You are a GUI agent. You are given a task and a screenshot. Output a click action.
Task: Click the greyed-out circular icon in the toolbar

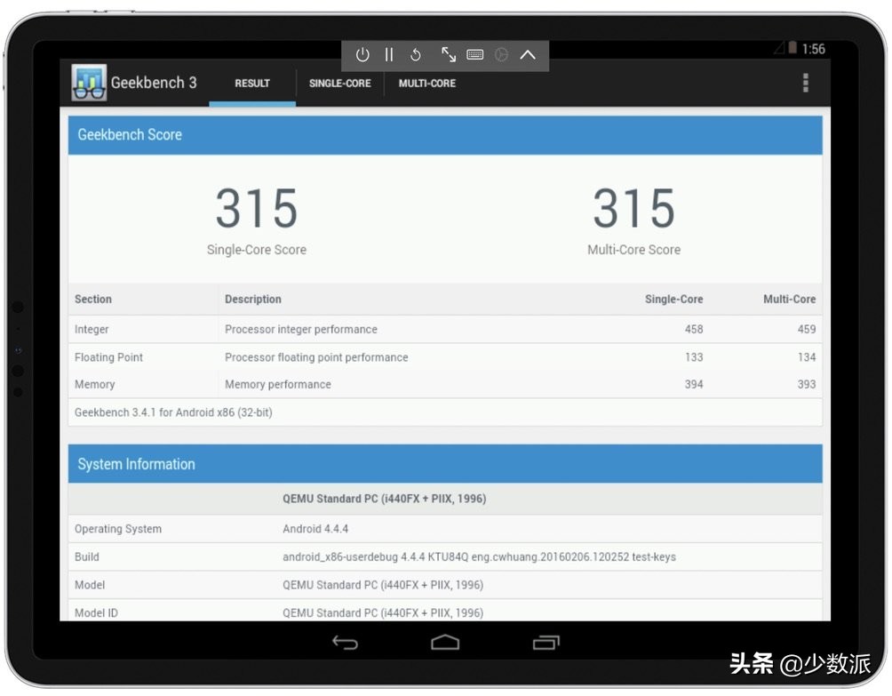(501, 54)
